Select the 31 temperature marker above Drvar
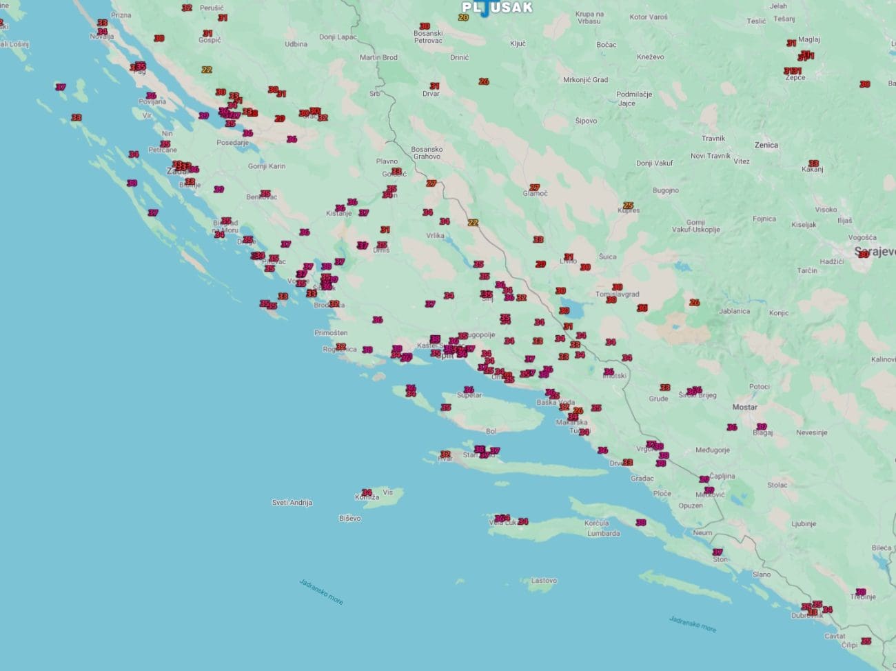Viewport: 896px width, 671px height. (x=434, y=86)
